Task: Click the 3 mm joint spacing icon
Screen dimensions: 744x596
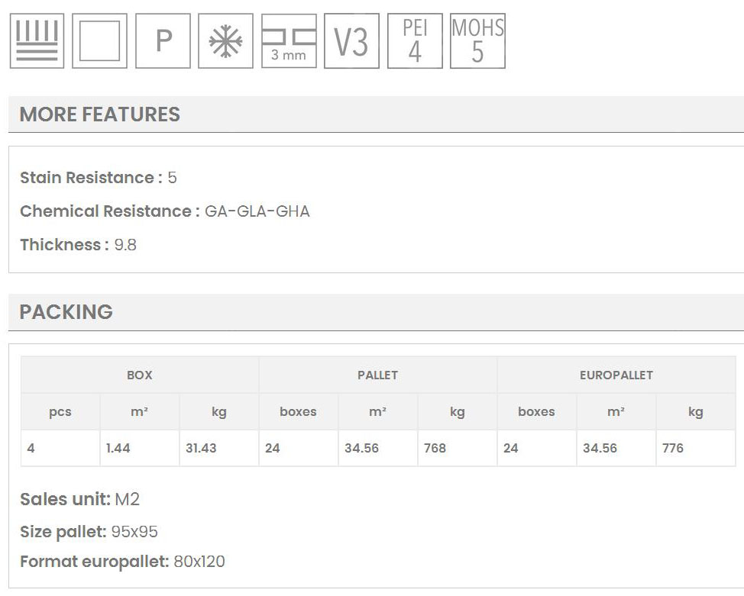Action: coord(289,41)
